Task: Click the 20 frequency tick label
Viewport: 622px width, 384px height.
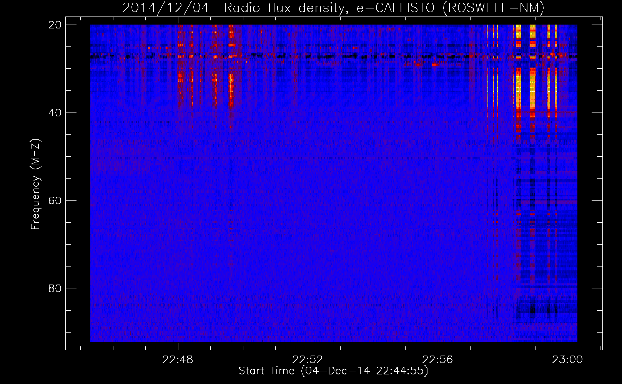Action: tap(55, 25)
